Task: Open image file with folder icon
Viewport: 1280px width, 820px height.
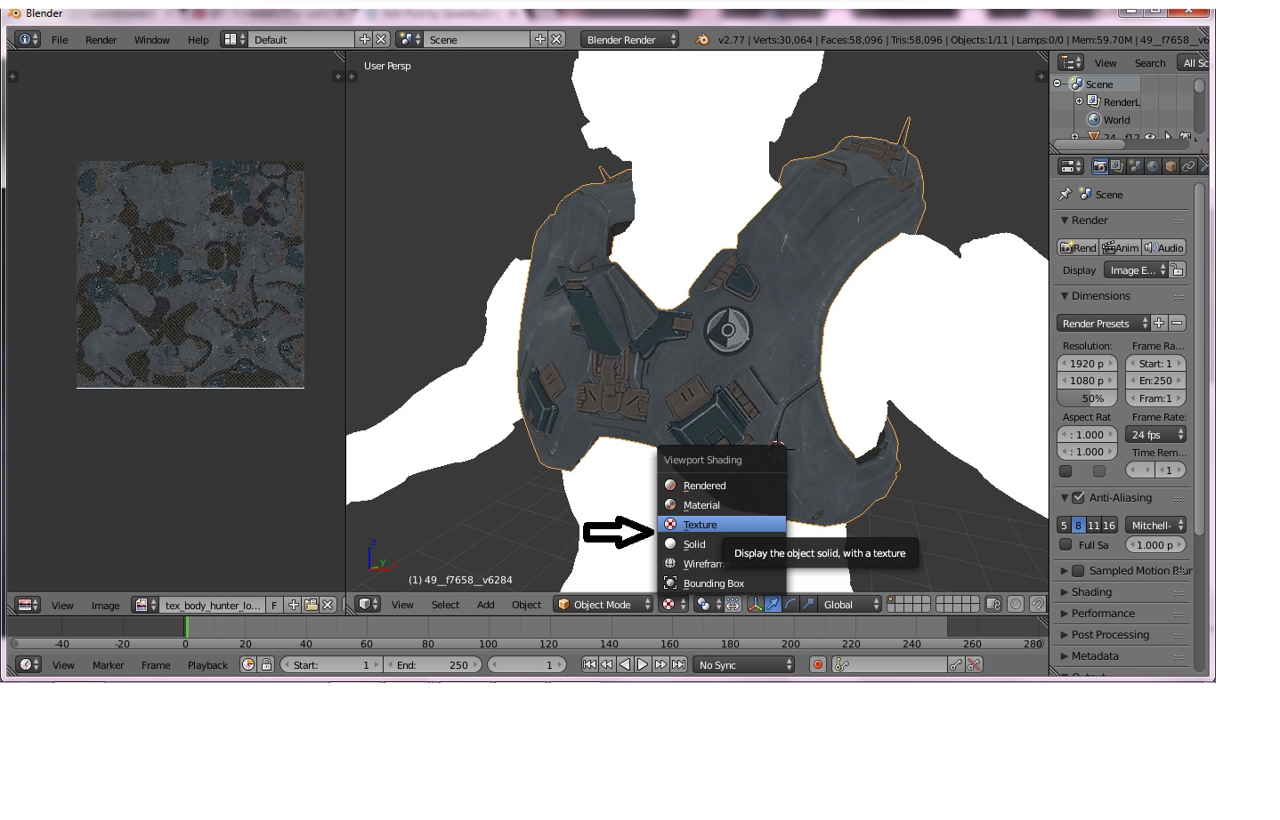Action: 311,605
